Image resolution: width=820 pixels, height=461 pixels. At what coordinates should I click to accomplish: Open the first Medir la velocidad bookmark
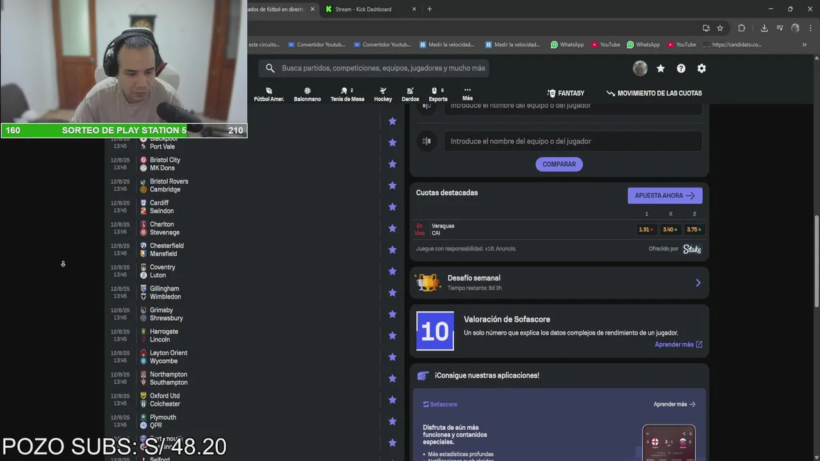point(447,45)
